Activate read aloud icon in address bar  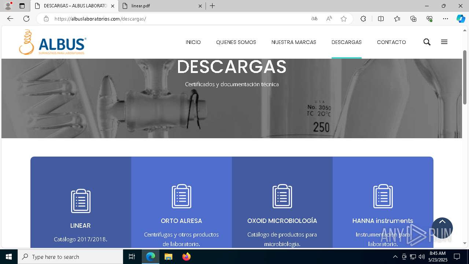click(x=329, y=19)
